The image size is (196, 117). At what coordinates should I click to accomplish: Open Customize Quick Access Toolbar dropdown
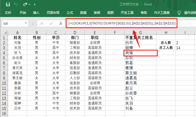[x=35, y=5]
